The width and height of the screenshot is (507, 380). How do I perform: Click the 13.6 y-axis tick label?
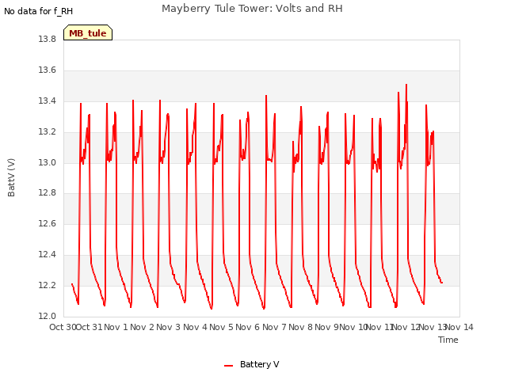48,70
